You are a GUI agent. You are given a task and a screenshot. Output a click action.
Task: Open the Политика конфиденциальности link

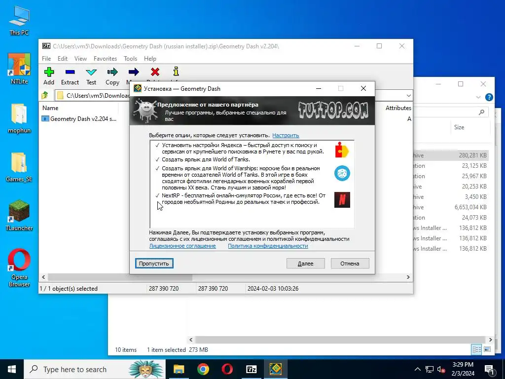pyautogui.click(x=268, y=246)
